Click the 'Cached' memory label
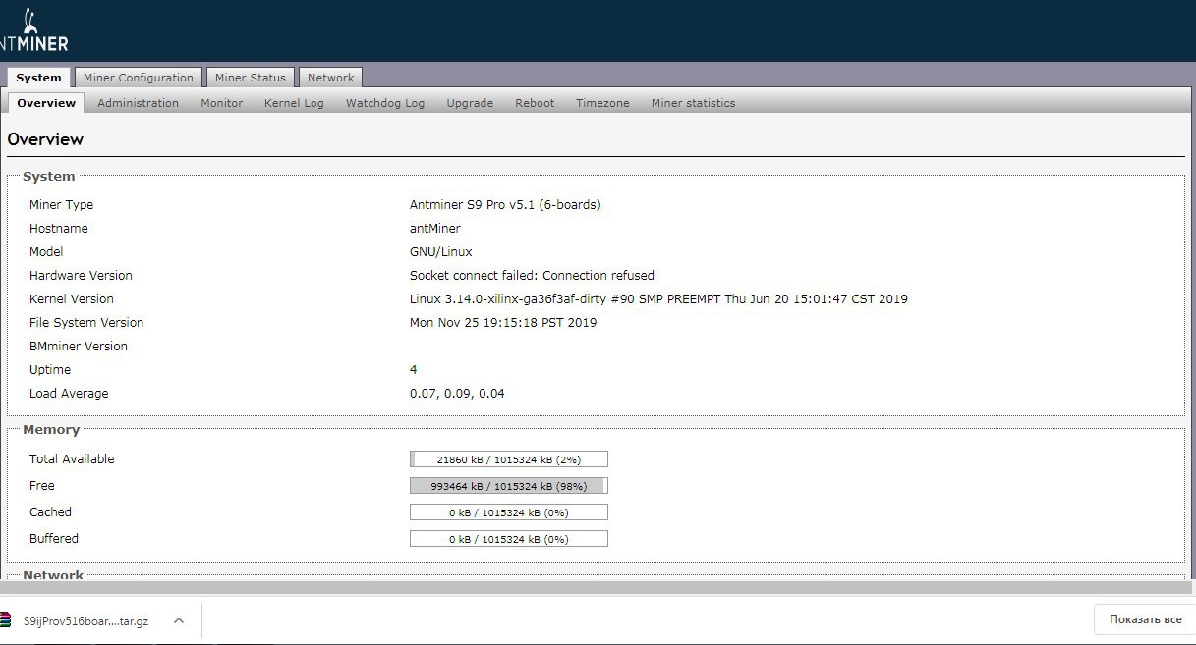Viewport: 1196px width, 645px height. click(x=50, y=512)
